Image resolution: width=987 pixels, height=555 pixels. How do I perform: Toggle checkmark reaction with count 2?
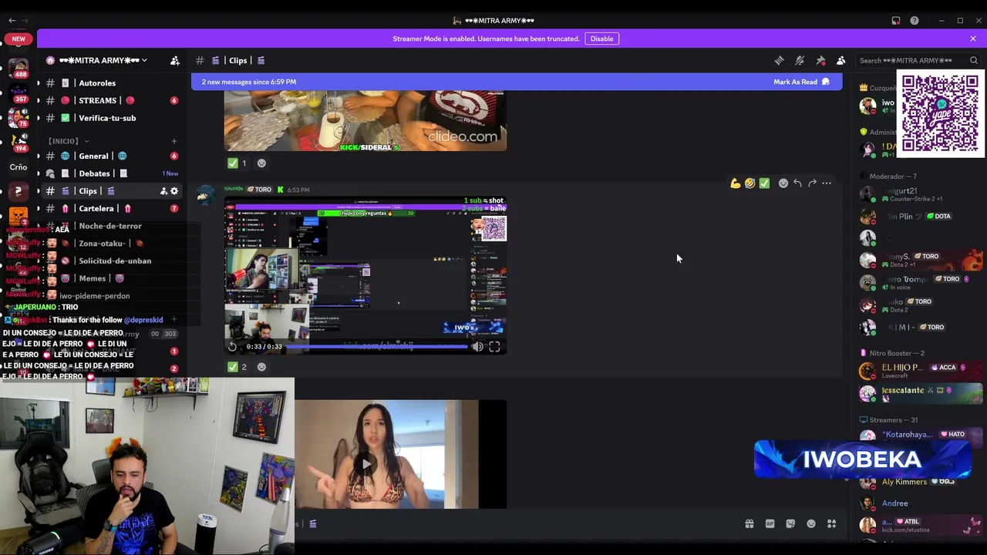pyautogui.click(x=237, y=367)
